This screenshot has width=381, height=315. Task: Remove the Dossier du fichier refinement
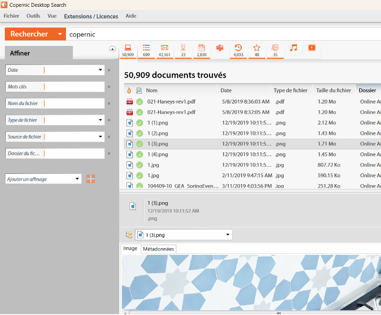pos(109,154)
